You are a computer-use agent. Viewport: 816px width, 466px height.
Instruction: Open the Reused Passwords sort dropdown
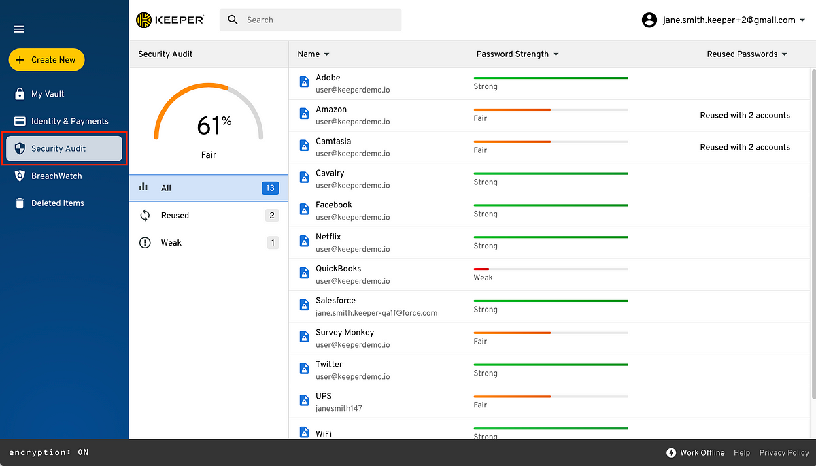pos(784,54)
